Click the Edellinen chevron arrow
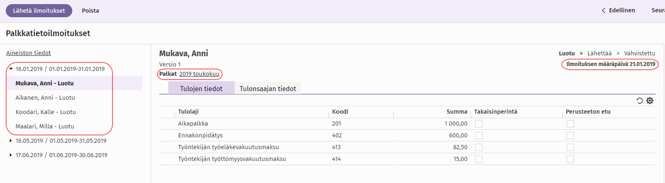This screenshot has height=183, width=665. point(603,11)
